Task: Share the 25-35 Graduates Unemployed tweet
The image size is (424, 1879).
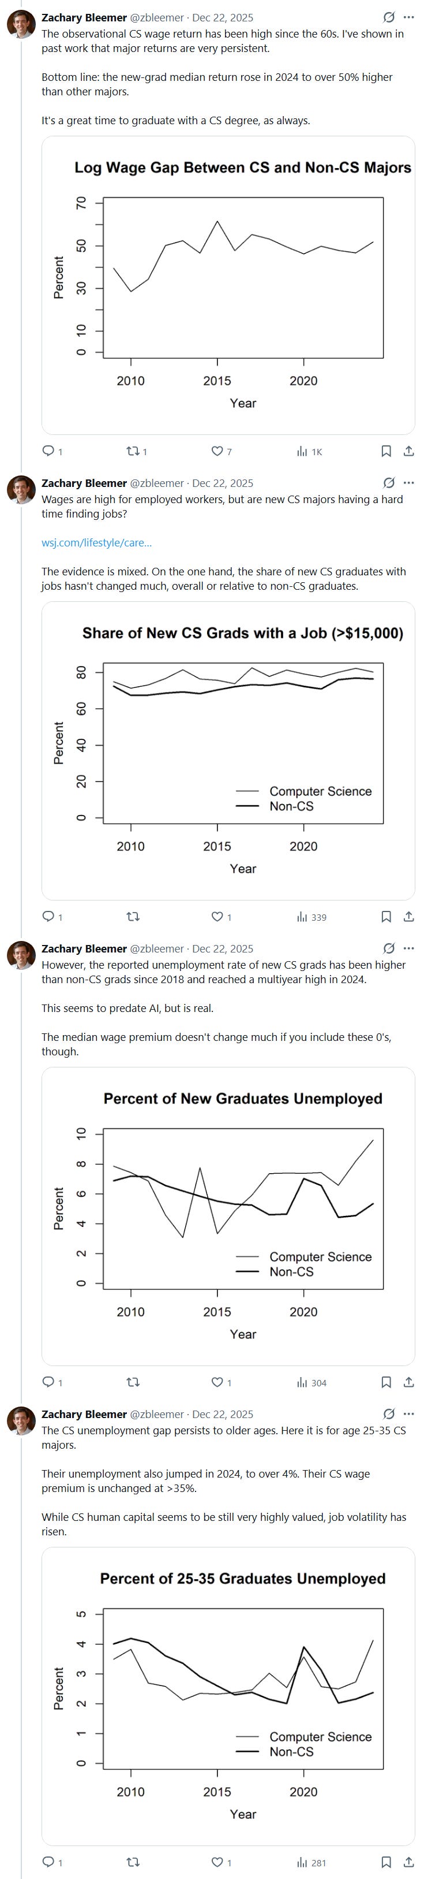Action: coord(408,1862)
